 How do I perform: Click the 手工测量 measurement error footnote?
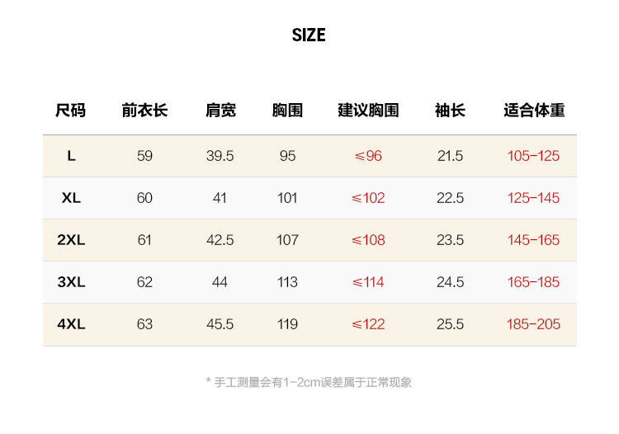coord(309,382)
